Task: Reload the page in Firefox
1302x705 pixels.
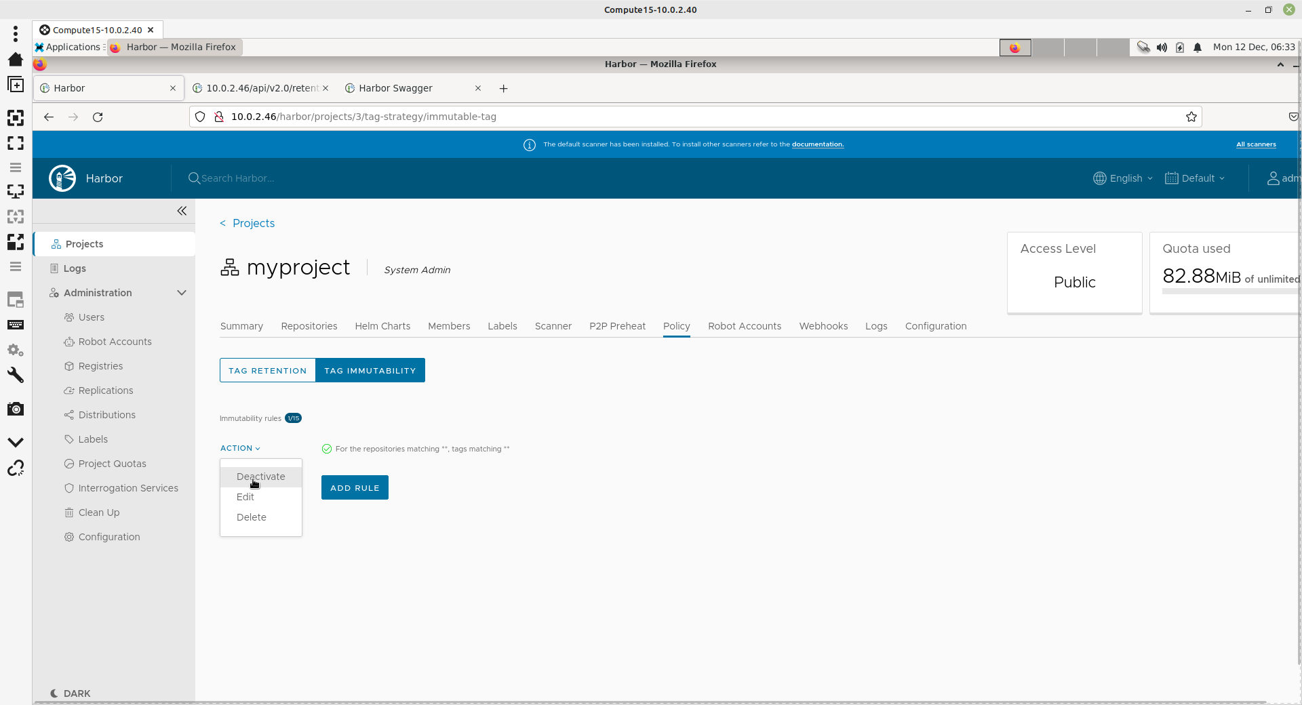Action: (98, 117)
